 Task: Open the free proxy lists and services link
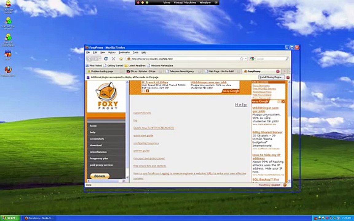pyautogui.click(x=150, y=166)
